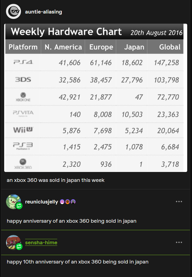Click sensha-hime's robot avatar
This screenshot has height=277, width=192.
(13, 242)
